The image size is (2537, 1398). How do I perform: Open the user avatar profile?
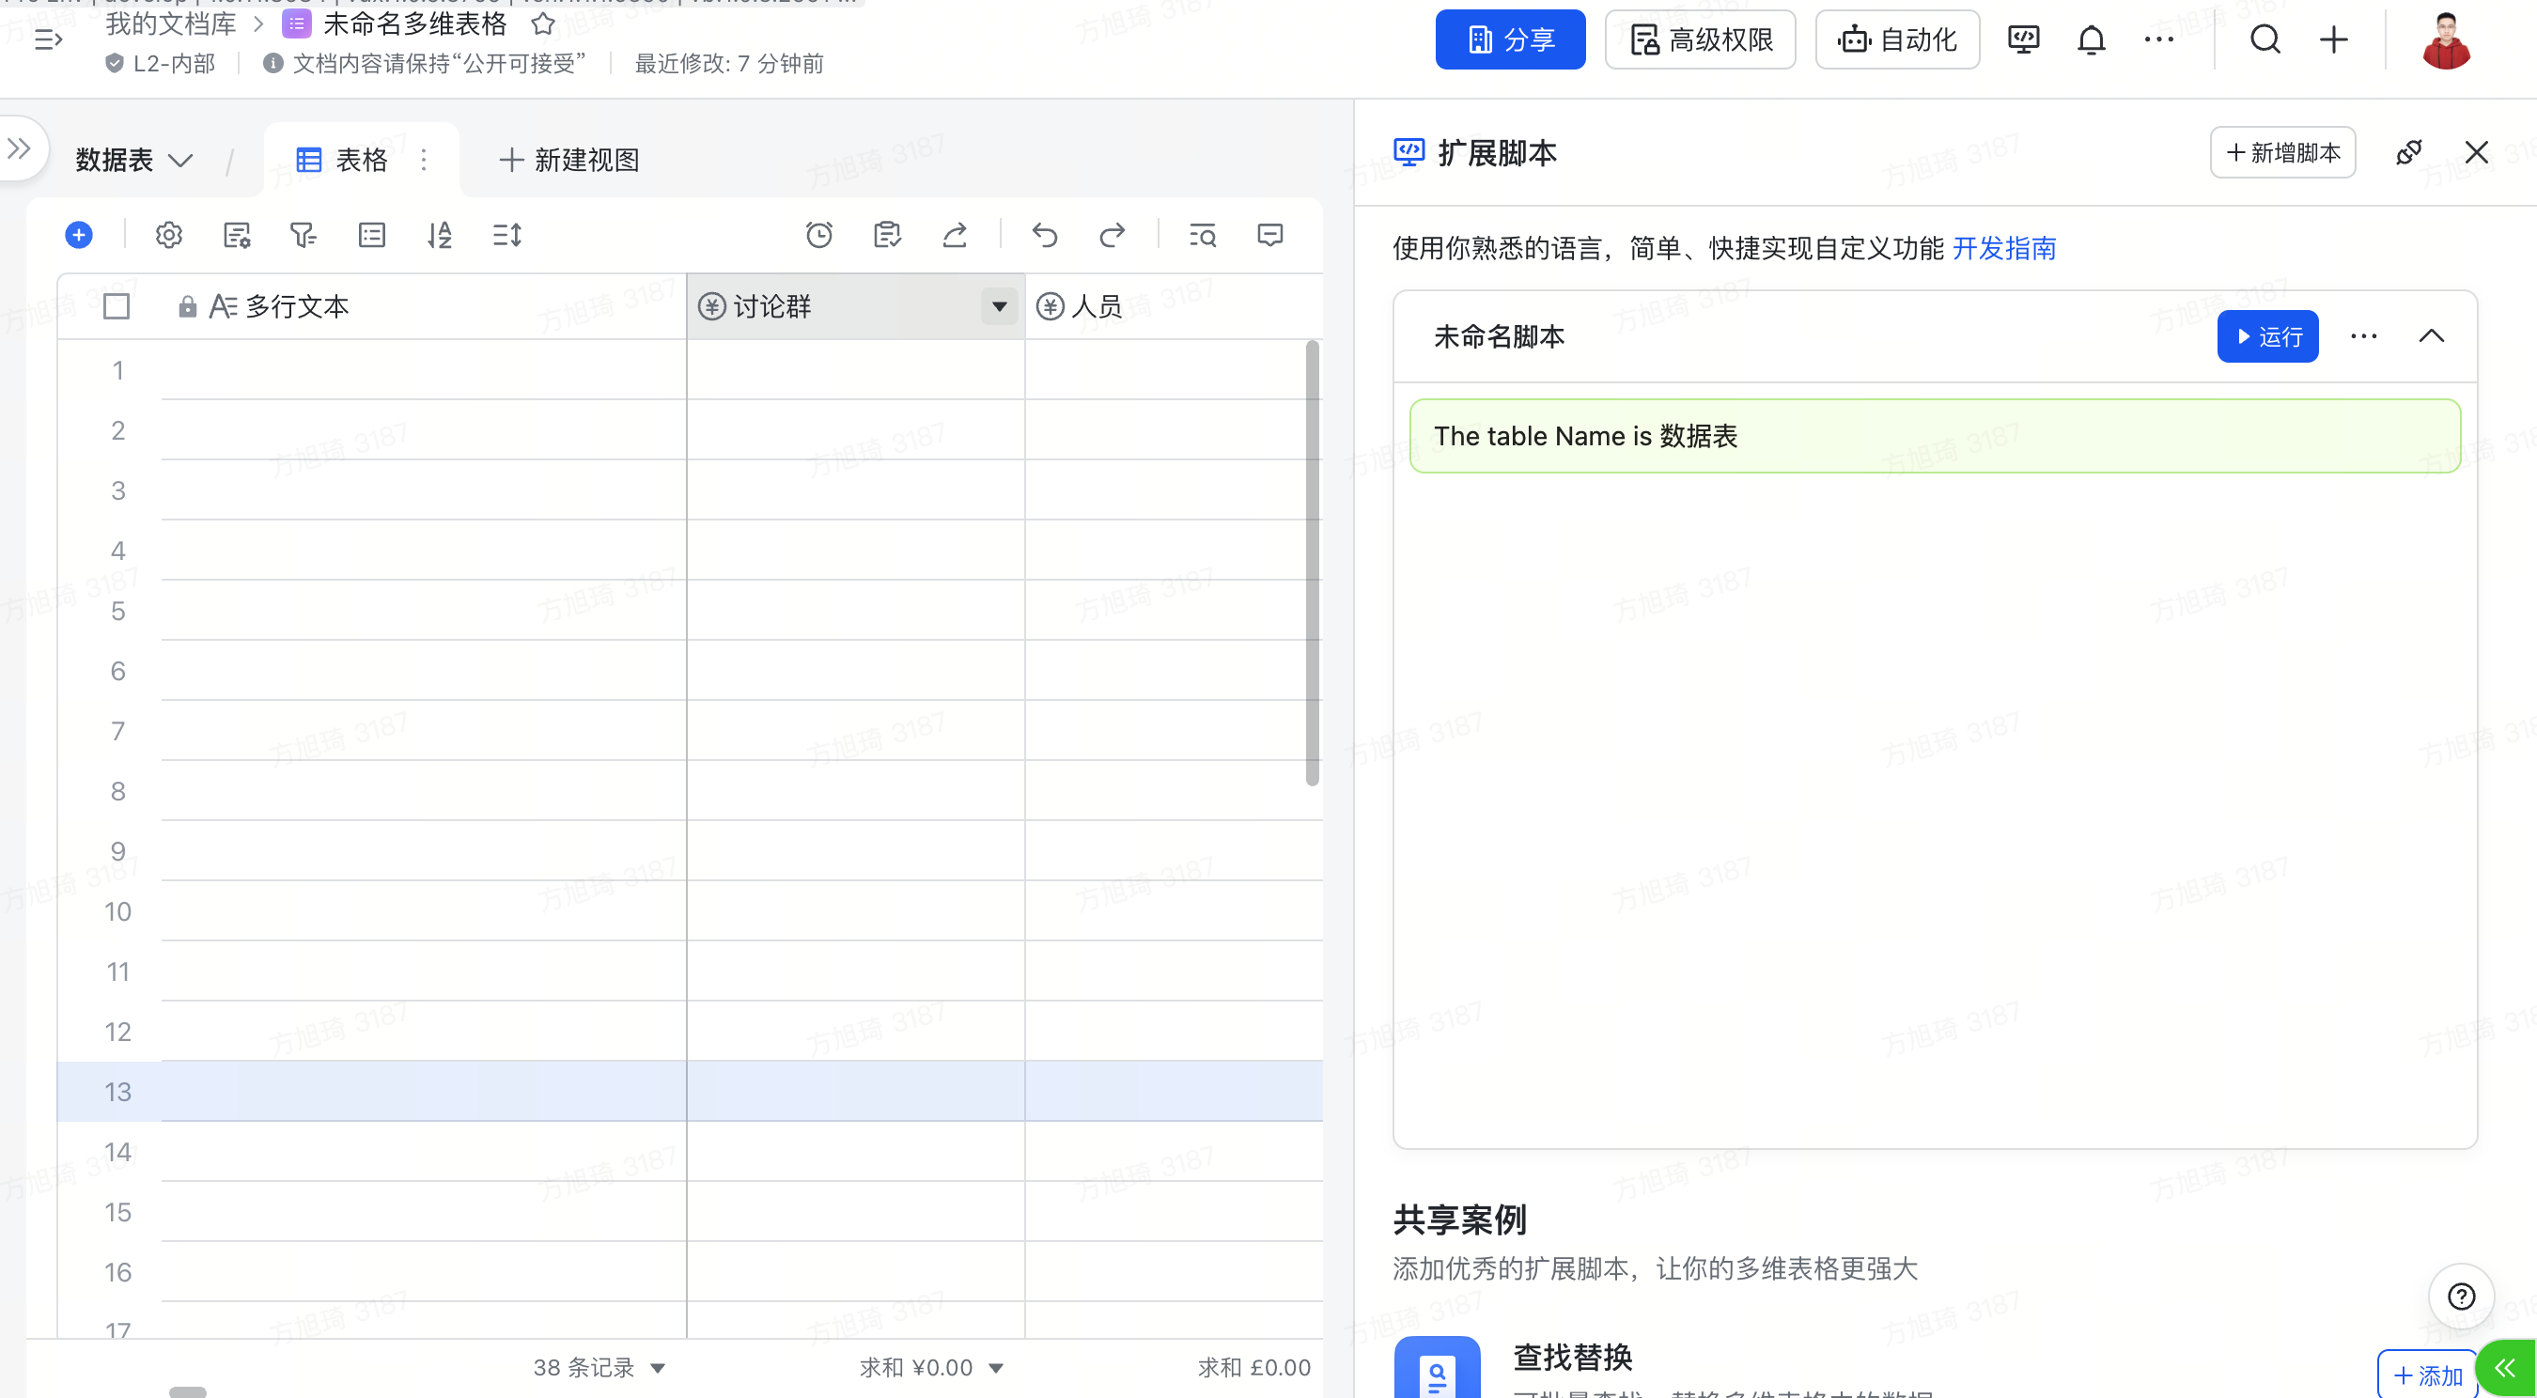point(2447,40)
